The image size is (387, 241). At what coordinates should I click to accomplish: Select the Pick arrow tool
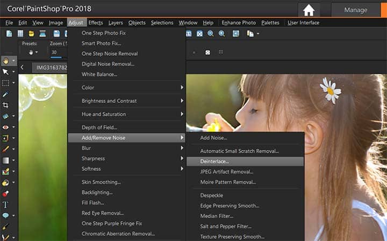(5, 72)
